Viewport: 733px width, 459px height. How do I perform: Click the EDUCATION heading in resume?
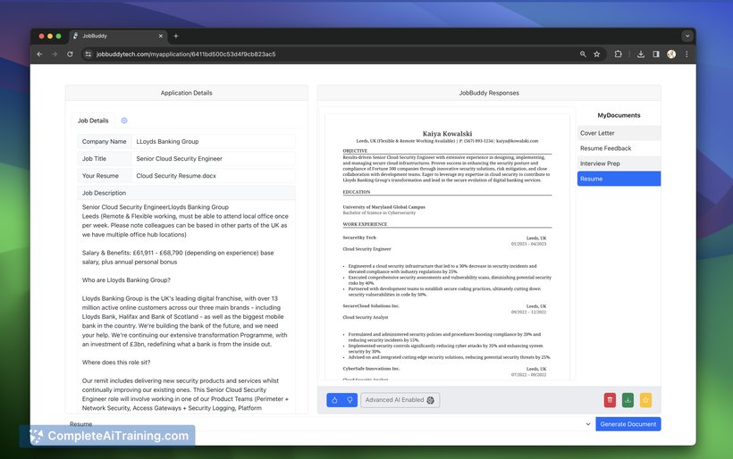357,192
